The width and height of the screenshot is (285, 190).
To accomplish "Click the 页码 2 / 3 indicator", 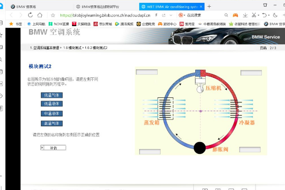I will click(x=268, y=48).
